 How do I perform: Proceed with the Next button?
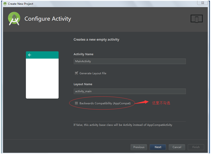[158, 147]
